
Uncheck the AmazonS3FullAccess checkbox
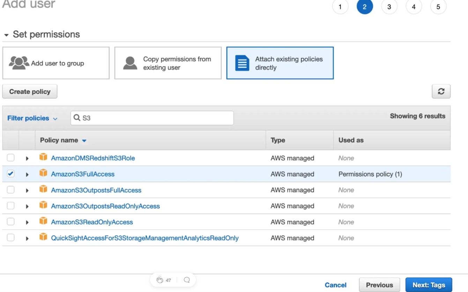(x=11, y=173)
